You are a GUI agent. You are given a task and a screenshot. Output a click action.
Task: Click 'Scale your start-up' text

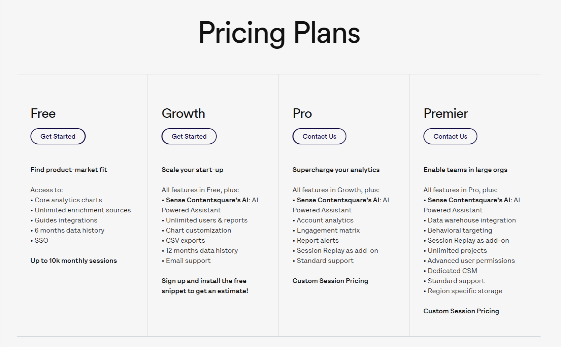coord(192,170)
